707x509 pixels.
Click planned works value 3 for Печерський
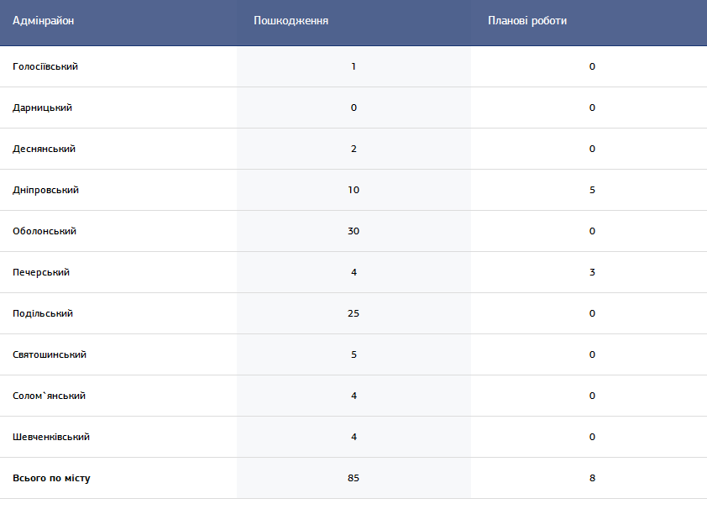[592, 272]
